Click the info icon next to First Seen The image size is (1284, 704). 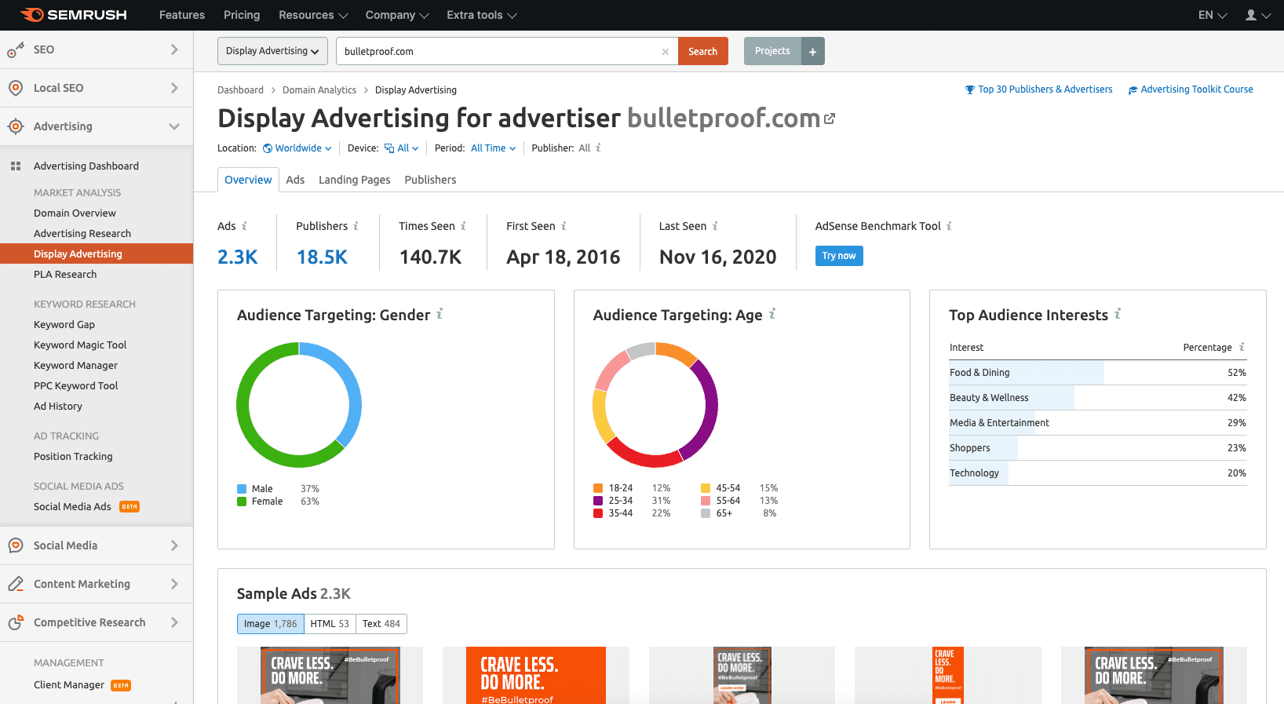[x=564, y=226]
